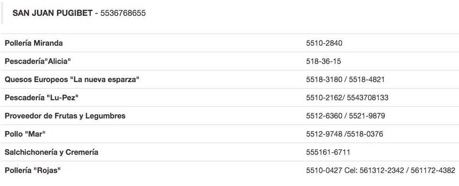459x186 pixels.
Task: Click Pollería Miranda phone 5510-2840
Action: tap(324, 43)
